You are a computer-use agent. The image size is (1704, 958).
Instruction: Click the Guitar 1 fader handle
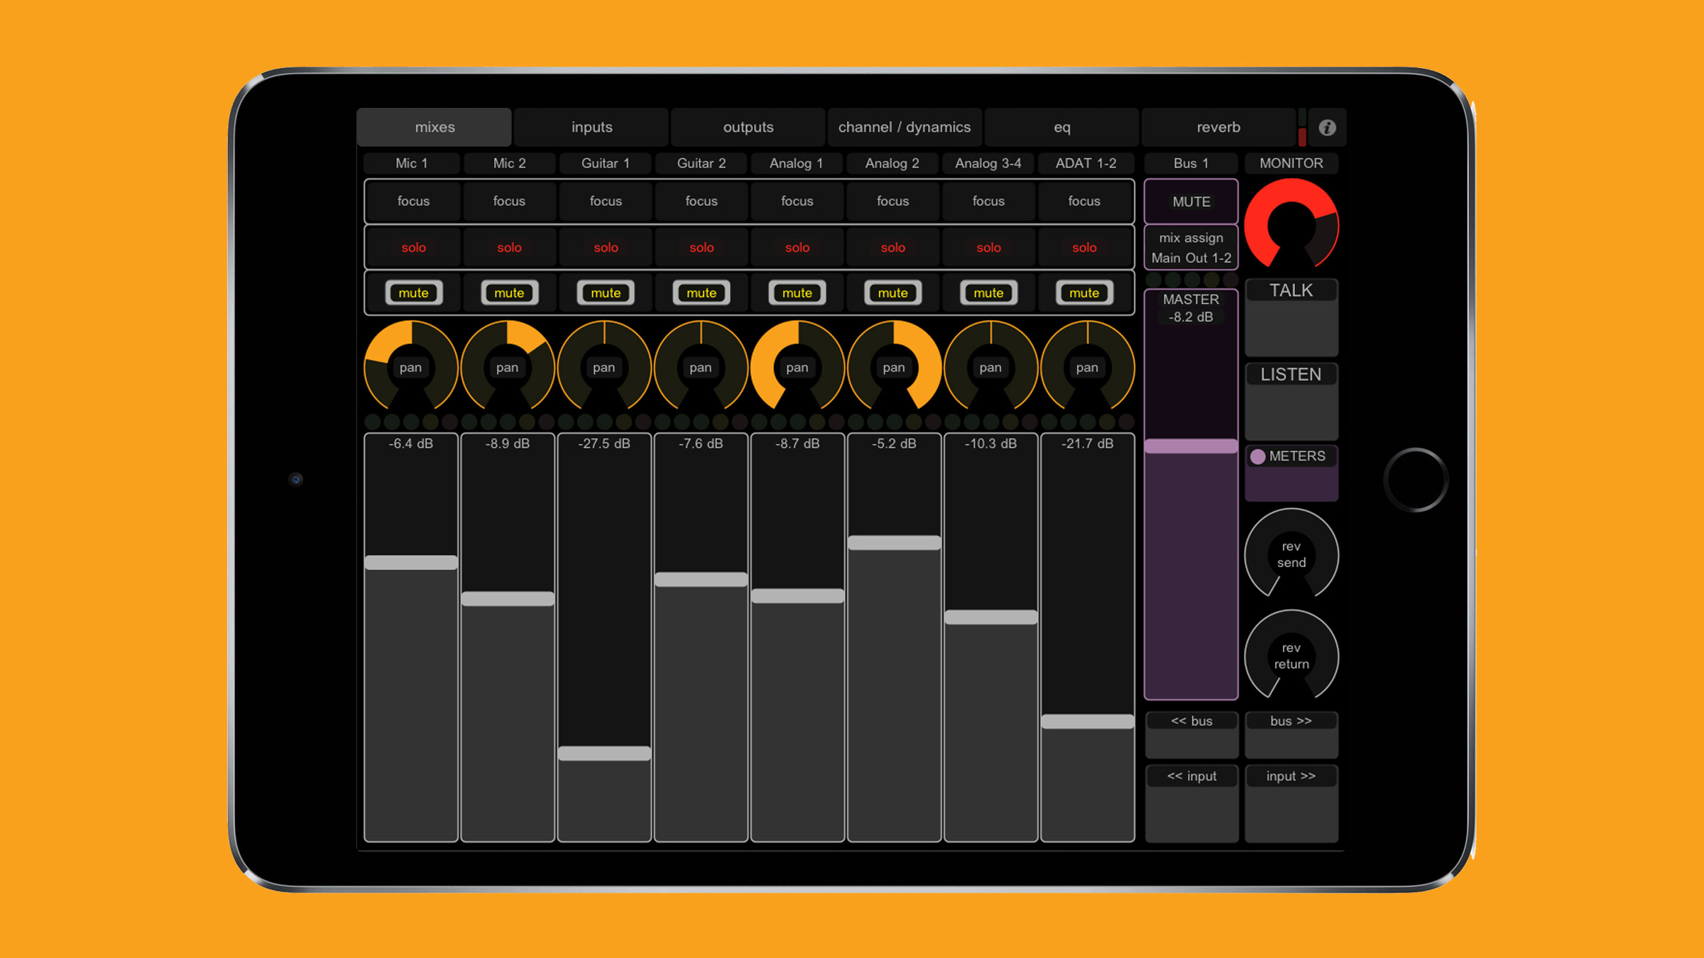pos(604,754)
